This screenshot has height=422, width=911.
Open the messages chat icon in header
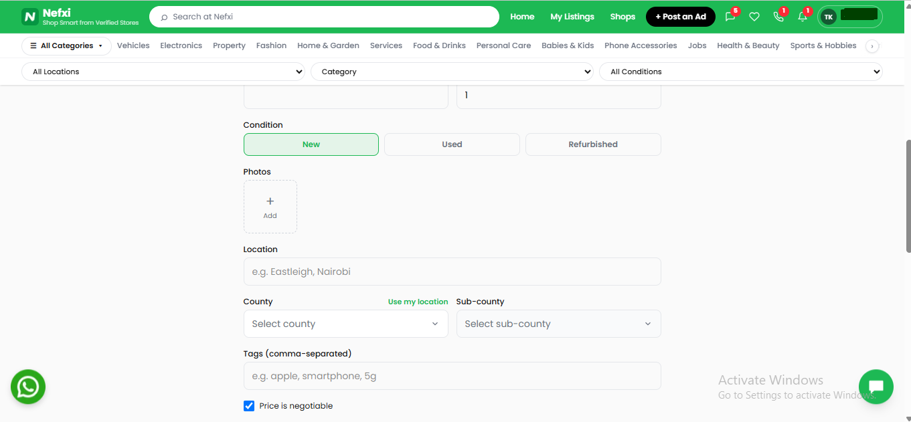[x=730, y=17]
